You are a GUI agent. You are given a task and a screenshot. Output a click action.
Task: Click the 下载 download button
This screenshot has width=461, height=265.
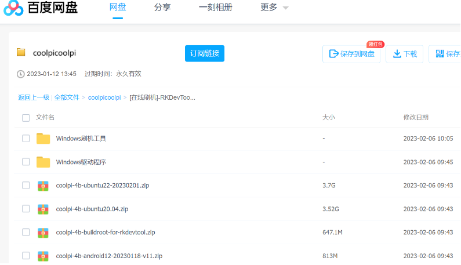point(405,54)
